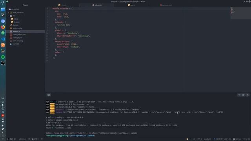Click the editor minimap

pos(240,13)
